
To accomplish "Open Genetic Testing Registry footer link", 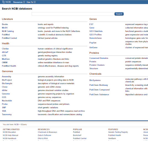I will coord(118,132).
